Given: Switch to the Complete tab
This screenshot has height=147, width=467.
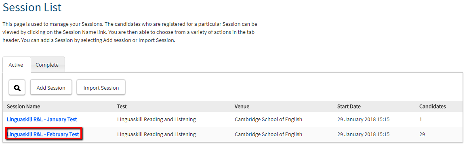Looking at the screenshot, I should pos(47,65).
